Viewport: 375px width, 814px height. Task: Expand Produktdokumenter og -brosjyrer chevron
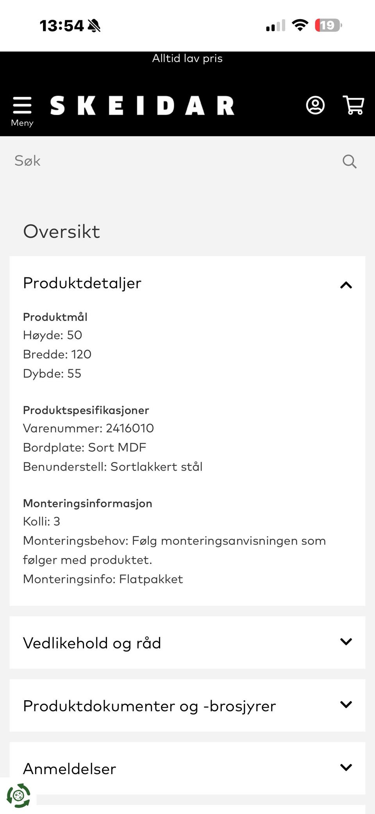point(346,705)
